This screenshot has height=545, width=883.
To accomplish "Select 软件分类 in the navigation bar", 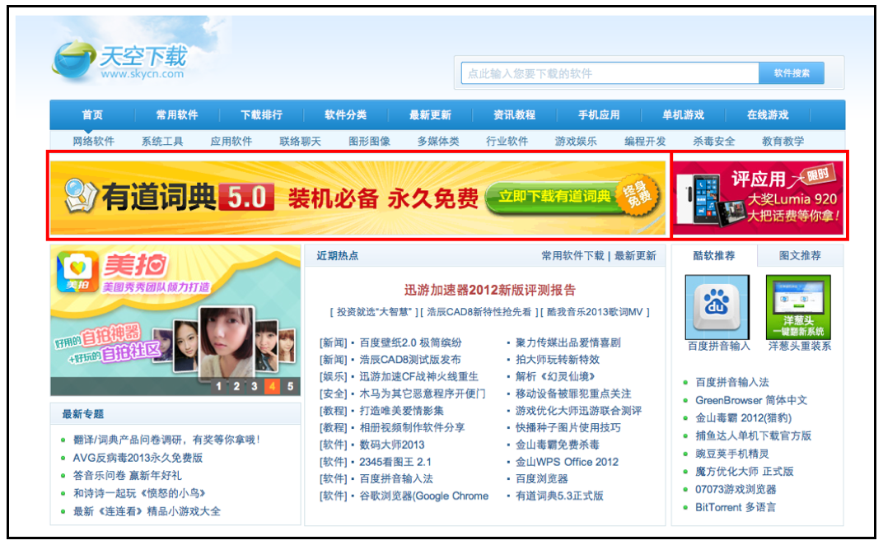I will (345, 115).
